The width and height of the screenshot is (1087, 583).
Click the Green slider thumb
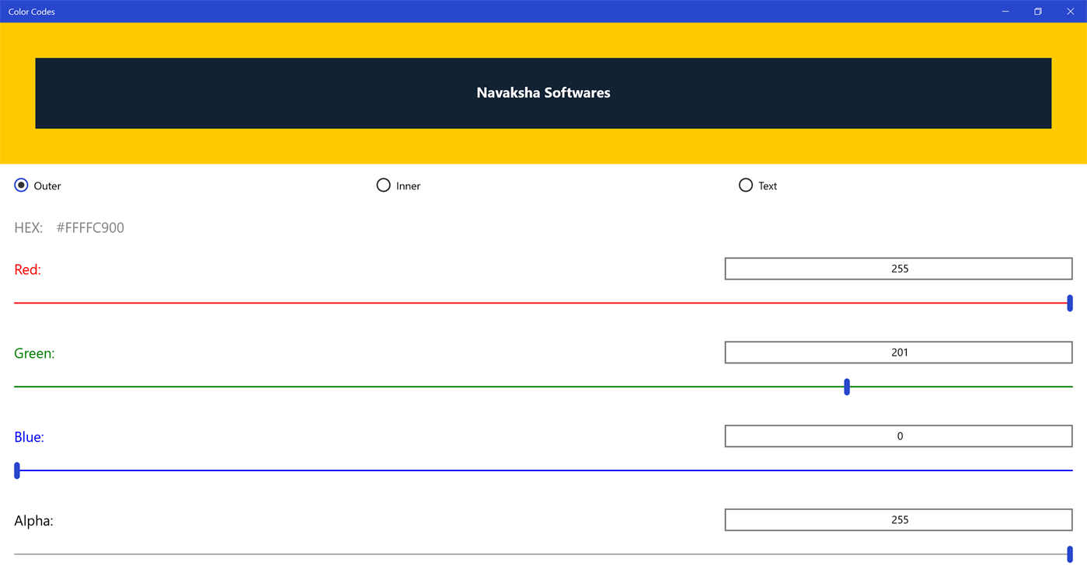pos(847,387)
